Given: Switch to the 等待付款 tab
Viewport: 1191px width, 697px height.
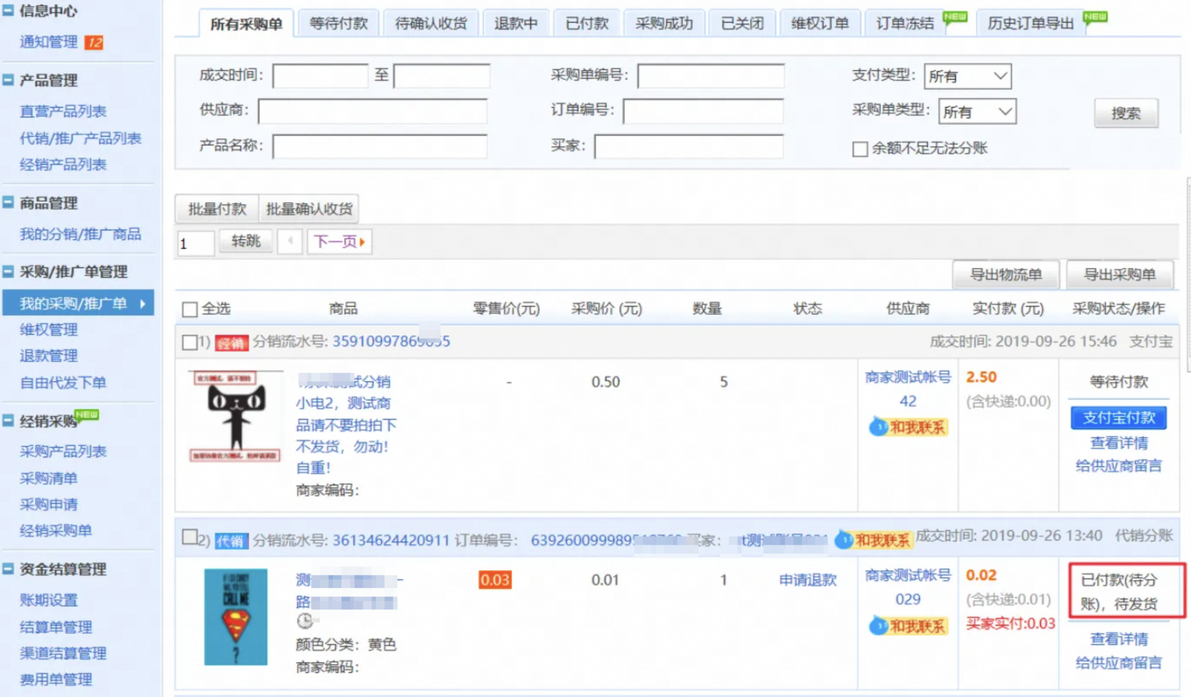Looking at the screenshot, I should (x=338, y=24).
